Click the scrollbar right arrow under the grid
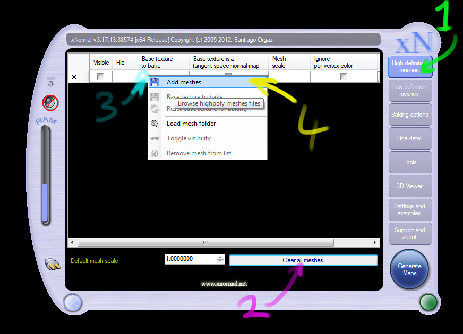 pos(375,242)
